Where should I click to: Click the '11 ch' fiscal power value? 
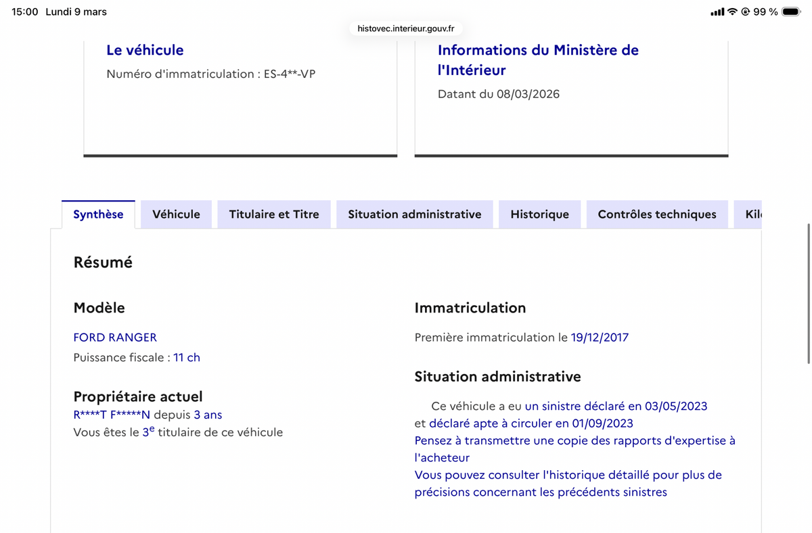coord(187,358)
